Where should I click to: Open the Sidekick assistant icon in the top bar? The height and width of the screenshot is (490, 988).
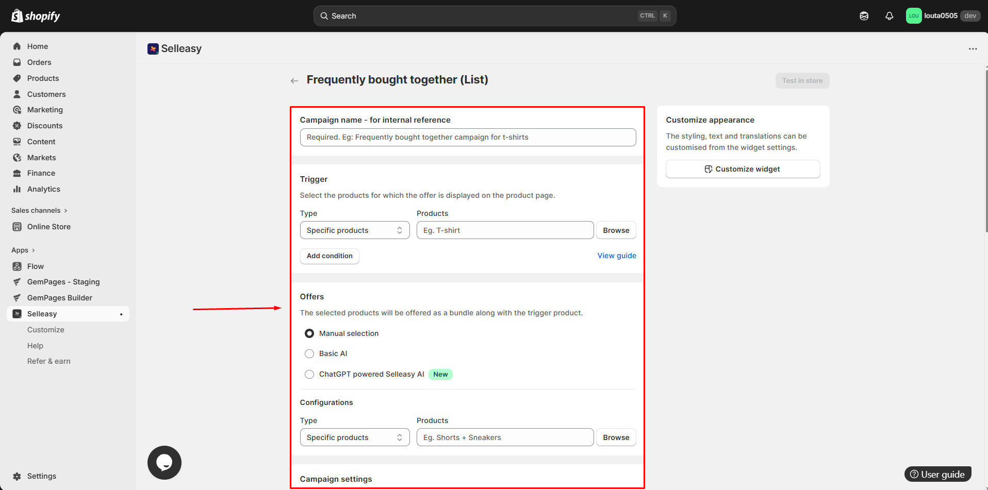point(864,16)
